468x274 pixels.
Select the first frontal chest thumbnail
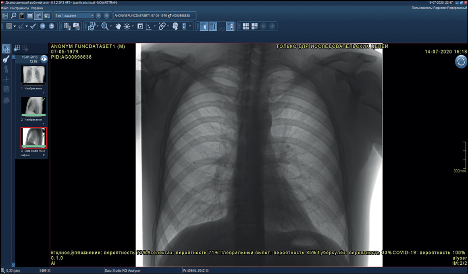pos(33,75)
